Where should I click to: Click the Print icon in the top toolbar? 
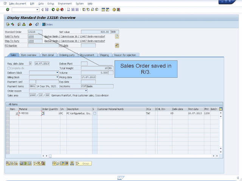click(x=68, y=9)
